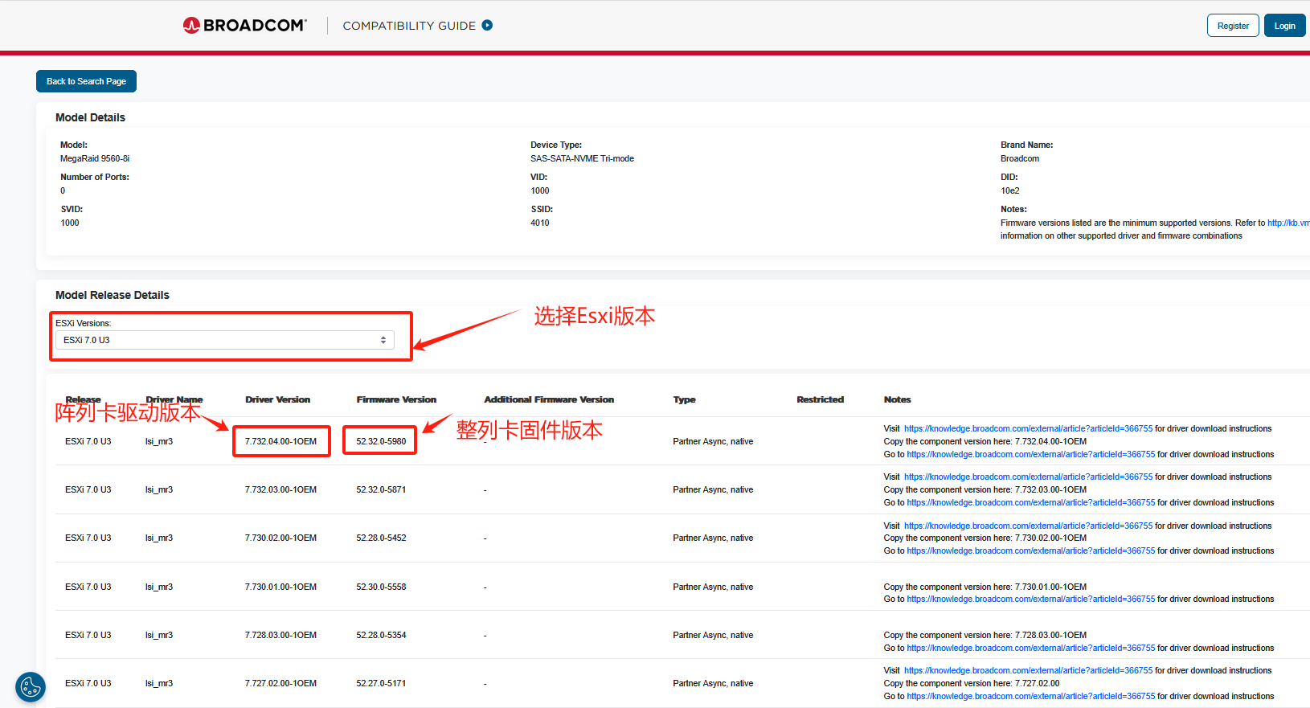Open Visit link for driver 7.732.03.00-1OEM
Screen dimensions: 1310x708
1028,477
